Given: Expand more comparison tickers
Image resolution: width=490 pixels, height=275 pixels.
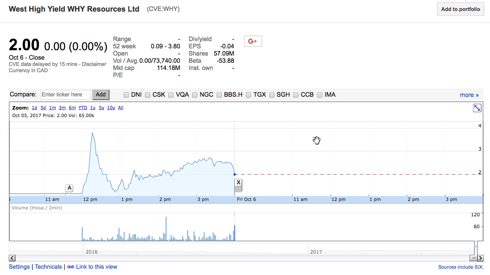Looking at the screenshot, I should click(x=469, y=95).
